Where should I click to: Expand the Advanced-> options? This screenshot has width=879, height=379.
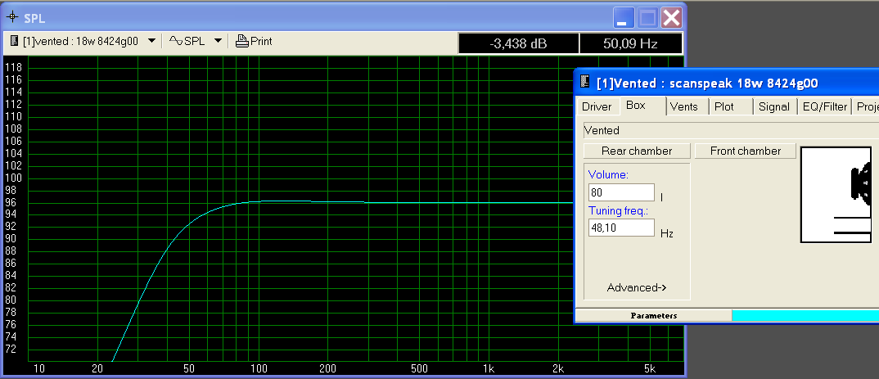(637, 287)
